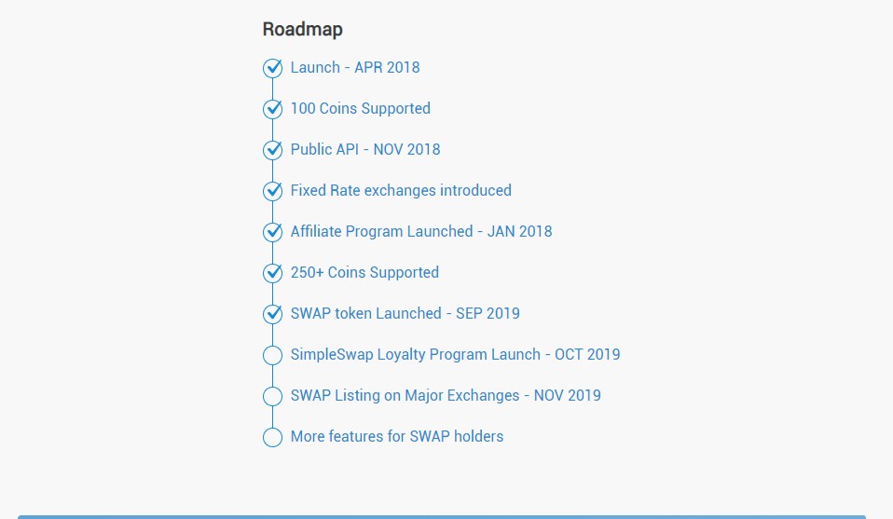The width and height of the screenshot is (893, 519).
Task: Click the checkmark icon beside Launch APR 2018
Action: click(x=273, y=68)
